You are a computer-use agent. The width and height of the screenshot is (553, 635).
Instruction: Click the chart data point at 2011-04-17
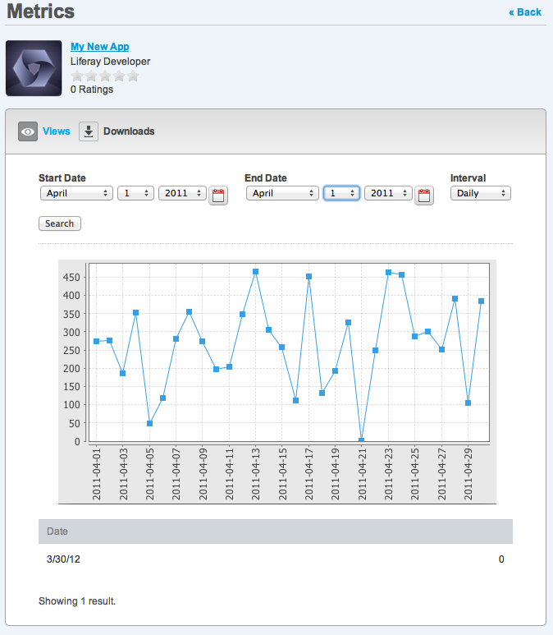click(309, 277)
